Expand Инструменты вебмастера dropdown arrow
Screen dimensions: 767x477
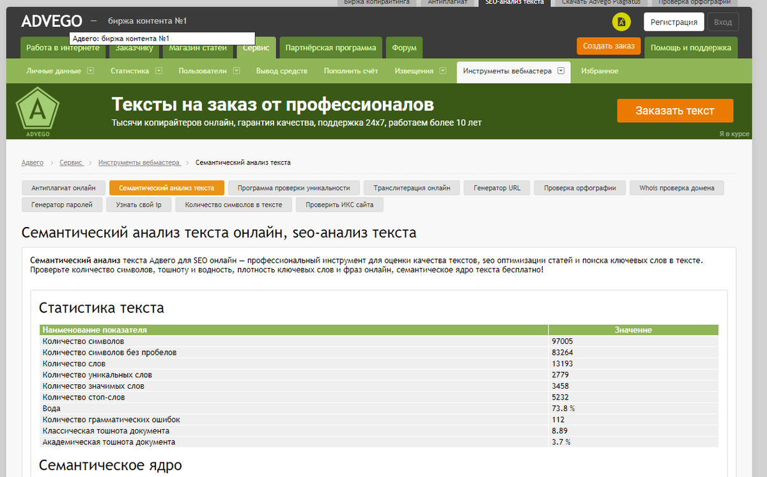point(561,71)
